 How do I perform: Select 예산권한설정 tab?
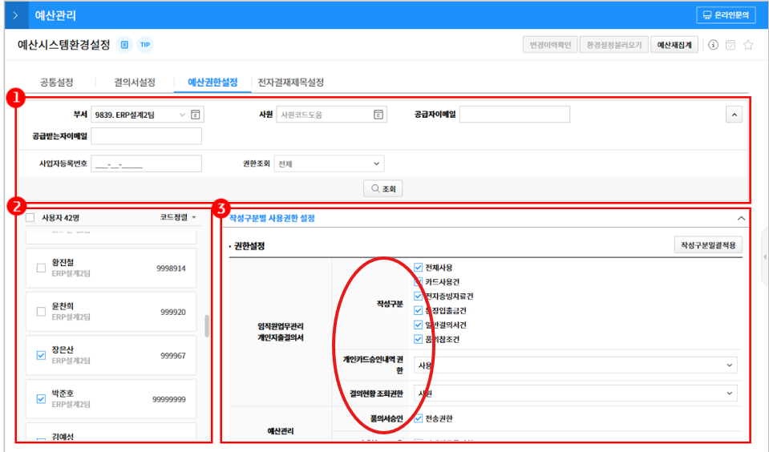tap(212, 82)
